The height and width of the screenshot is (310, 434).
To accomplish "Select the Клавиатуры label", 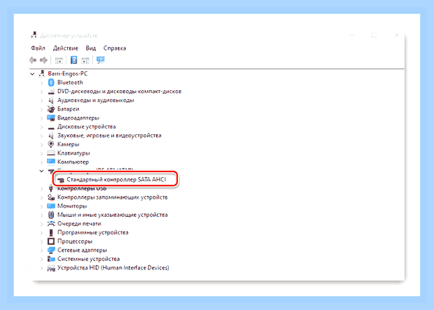I will pos(73,153).
